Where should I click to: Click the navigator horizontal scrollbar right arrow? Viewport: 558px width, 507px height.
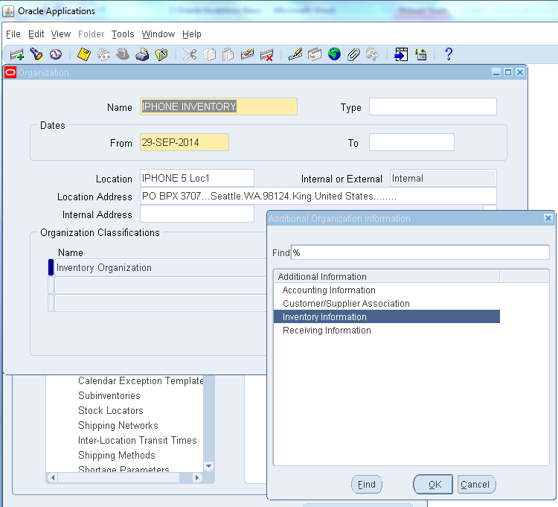197,477
